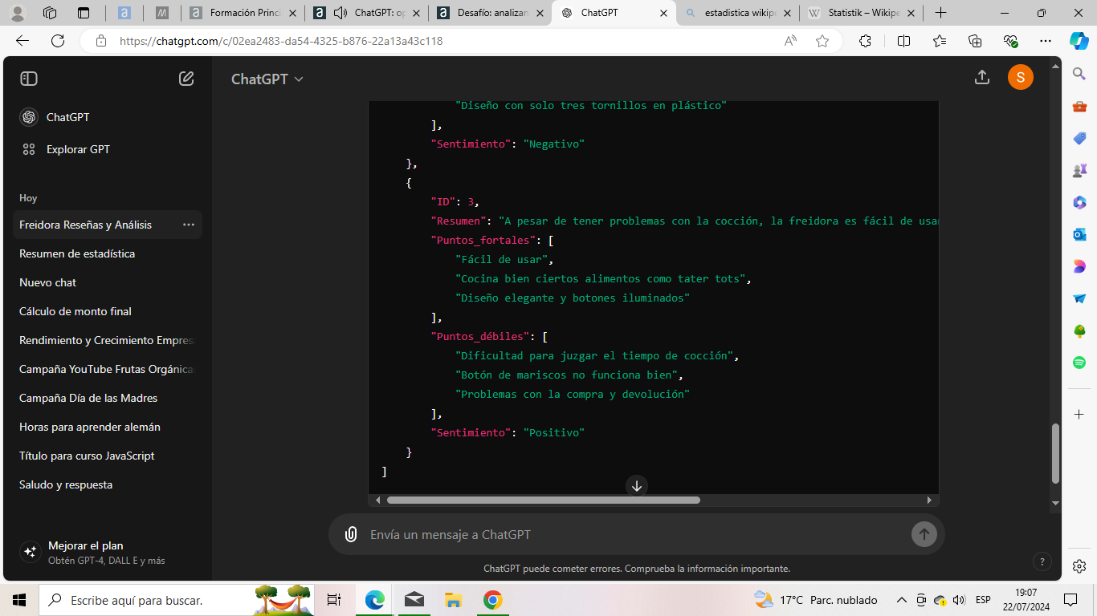Refresh the browser page

(58, 41)
